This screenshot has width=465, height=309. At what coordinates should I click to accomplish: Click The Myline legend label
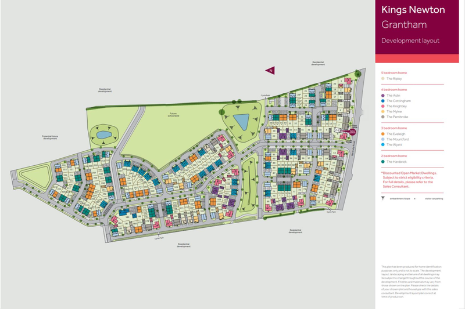[x=395, y=112]
